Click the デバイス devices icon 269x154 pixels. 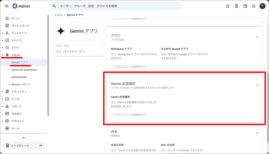pos(7,40)
